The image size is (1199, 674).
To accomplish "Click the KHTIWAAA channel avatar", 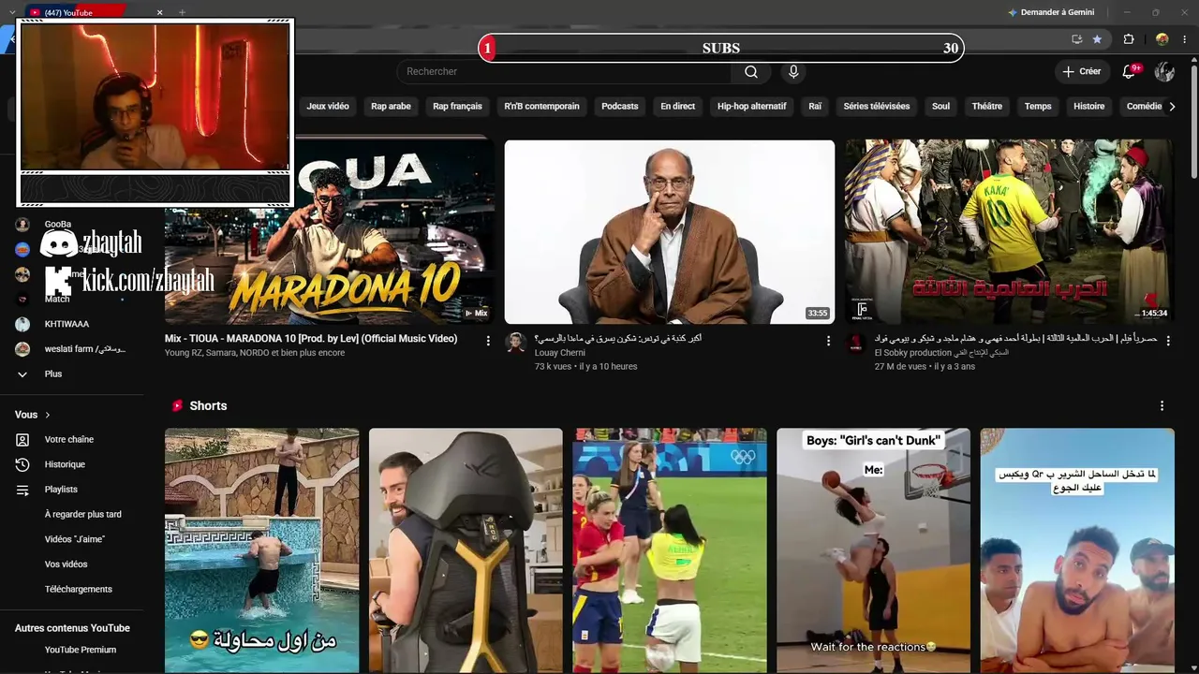I will [22, 324].
